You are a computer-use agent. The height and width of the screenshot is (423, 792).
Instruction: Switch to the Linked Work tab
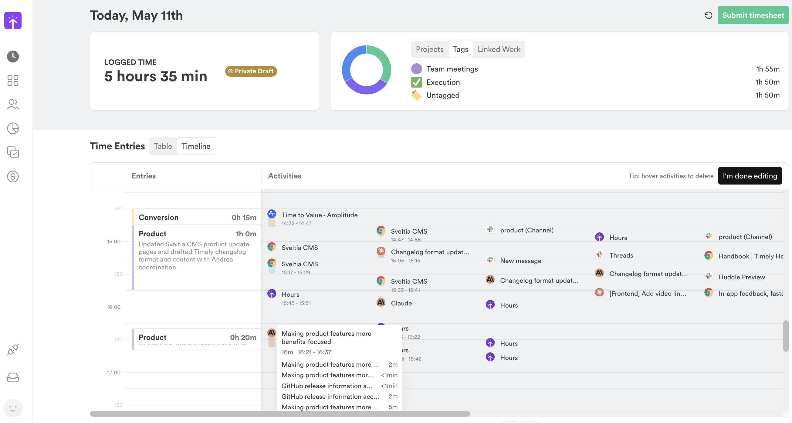(499, 49)
